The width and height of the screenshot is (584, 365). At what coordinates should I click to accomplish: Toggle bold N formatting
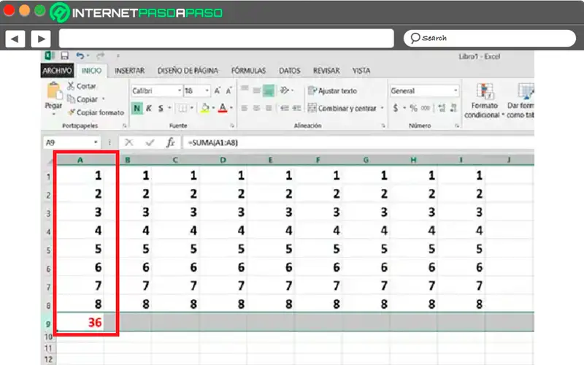tap(137, 108)
